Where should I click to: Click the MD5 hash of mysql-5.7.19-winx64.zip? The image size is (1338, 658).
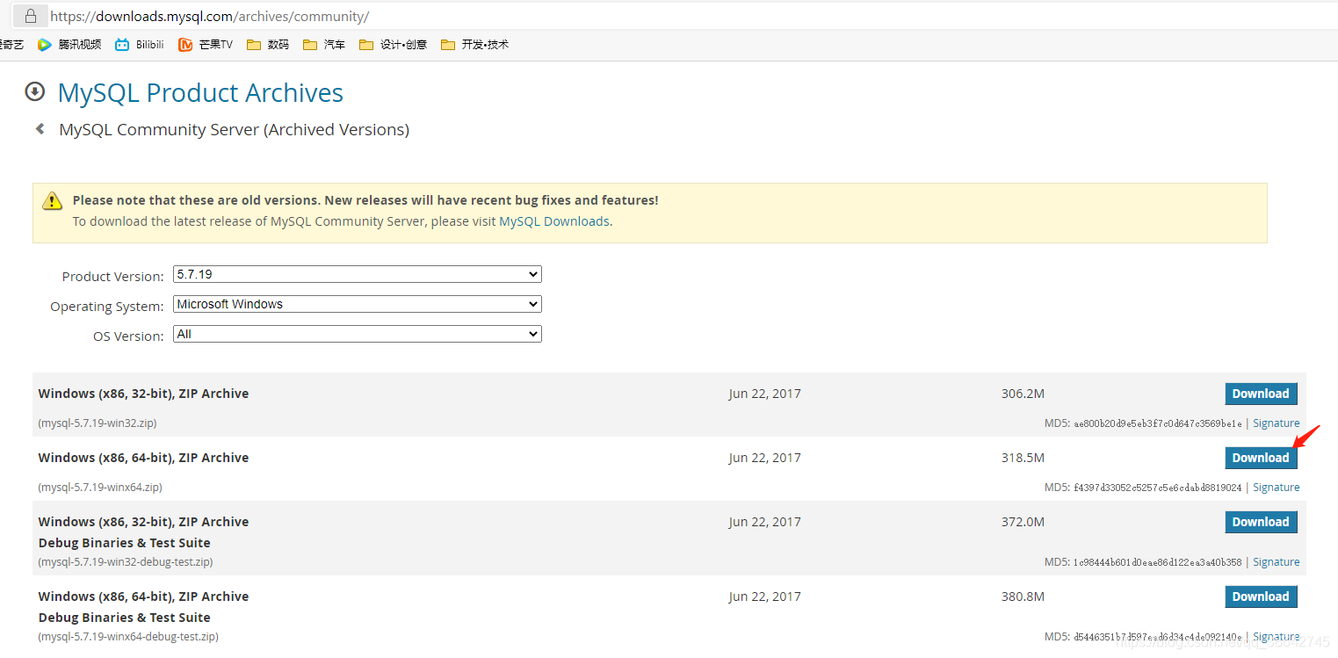tap(1158, 488)
